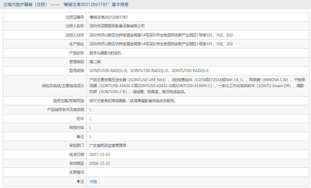The height and width of the screenshot is (188, 311).
Task: Click the 注册人住所 label
Action: (75, 35)
